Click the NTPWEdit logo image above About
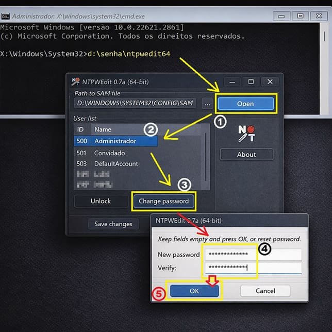 click(246, 134)
